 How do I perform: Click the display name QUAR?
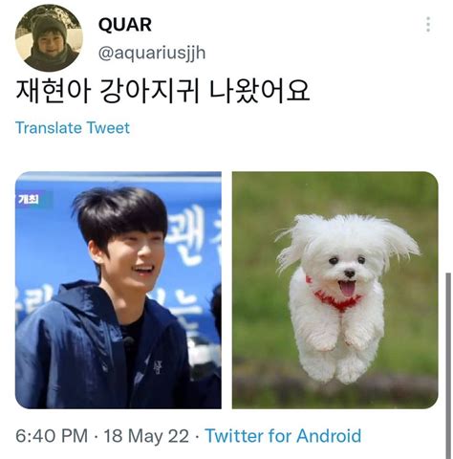[x=125, y=25]
